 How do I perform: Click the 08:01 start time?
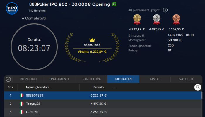190,35
